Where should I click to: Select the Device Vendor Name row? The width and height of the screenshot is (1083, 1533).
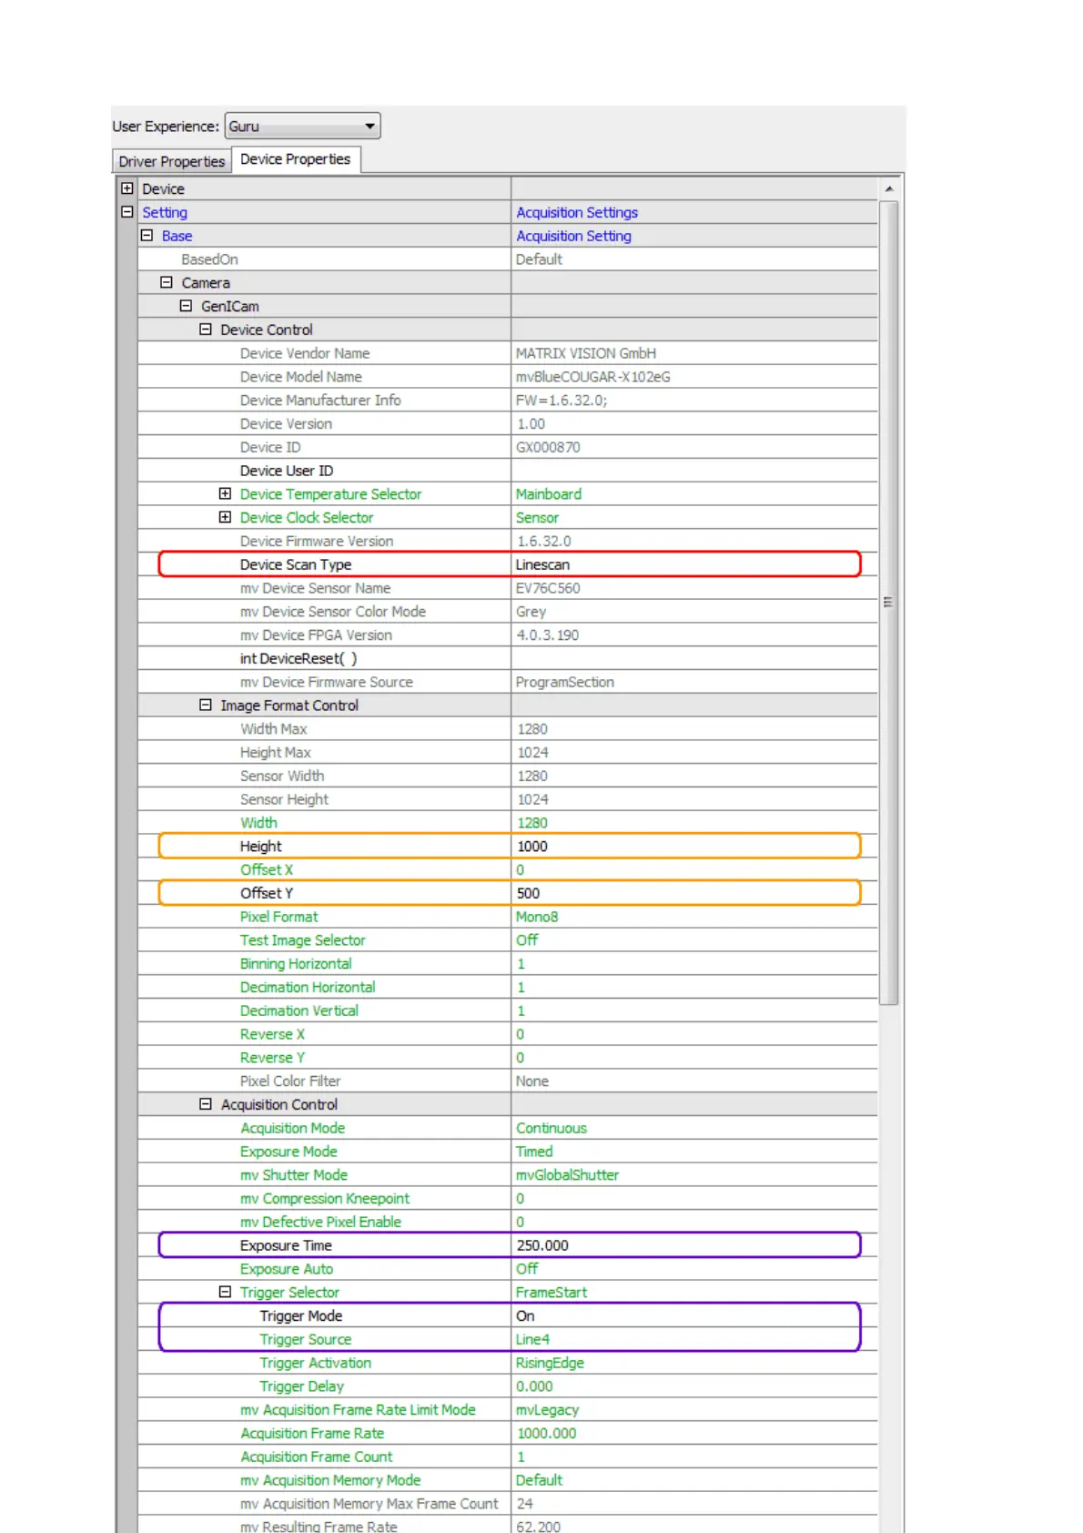(x=507, y=353)
